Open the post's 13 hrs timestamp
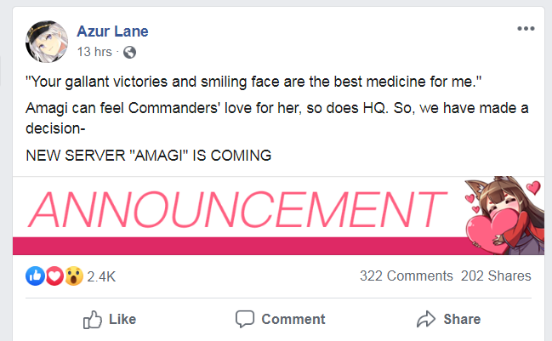552x341 pixels. [x=94, y=52]
